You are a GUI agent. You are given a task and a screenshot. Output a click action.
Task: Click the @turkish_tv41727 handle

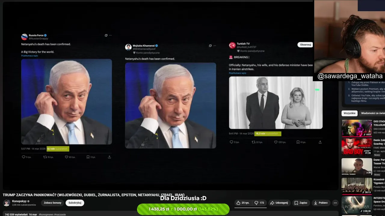(246, 47)
